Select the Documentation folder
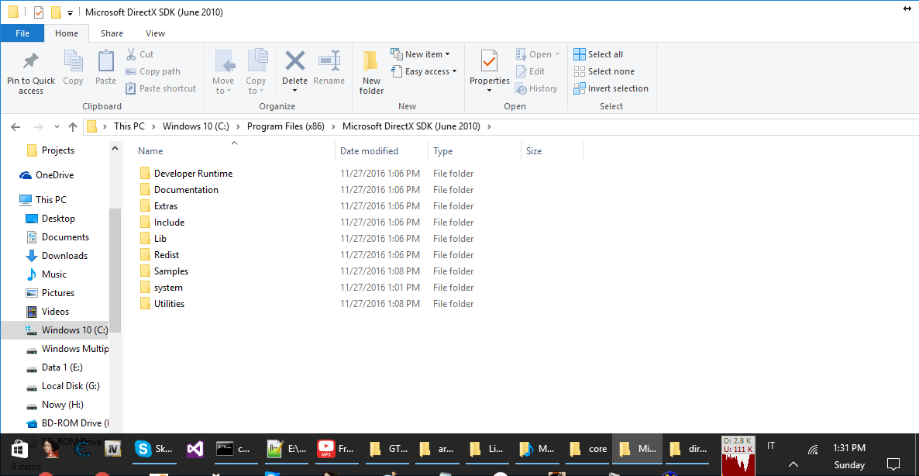The image size is (919, 476). (186, 190)
